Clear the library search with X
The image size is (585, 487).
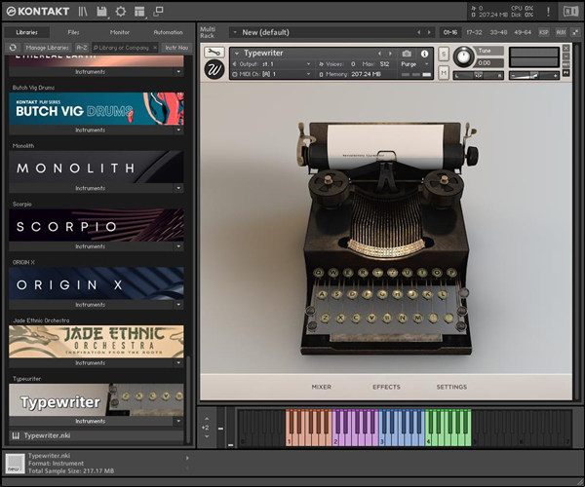click(155, 48)
